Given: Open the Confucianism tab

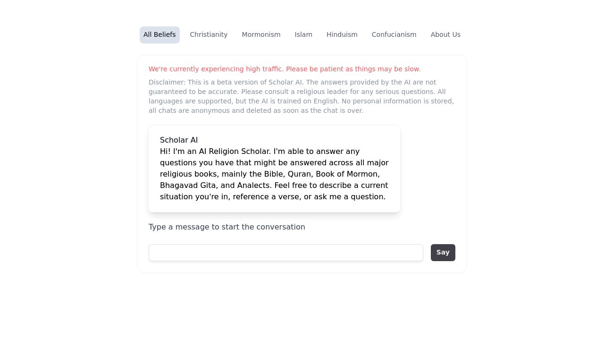Looking at the screenshot, I should click(394, 35).
